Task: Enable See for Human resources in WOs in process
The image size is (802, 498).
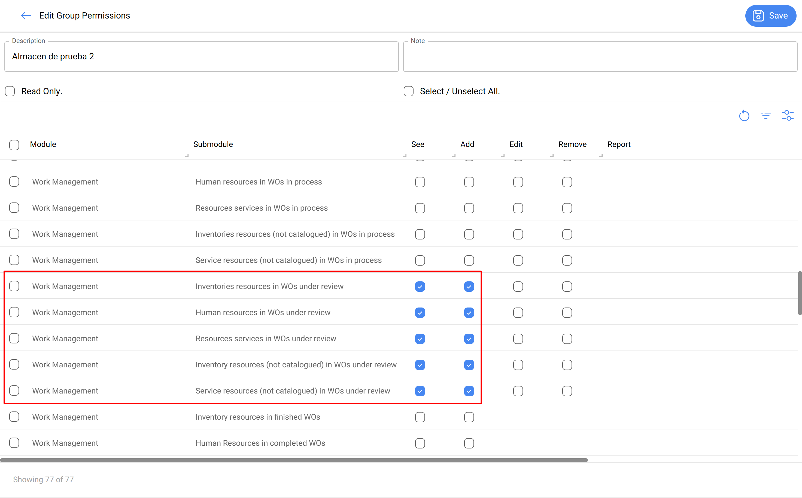Action: click(x=420, y=182)
